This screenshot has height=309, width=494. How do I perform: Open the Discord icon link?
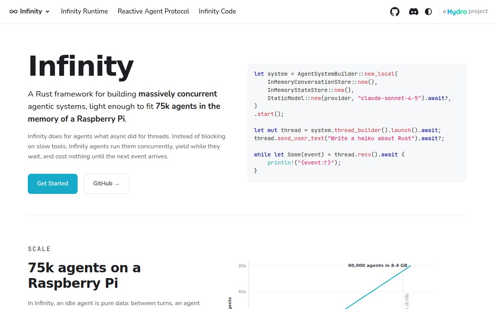coord(413,12)
